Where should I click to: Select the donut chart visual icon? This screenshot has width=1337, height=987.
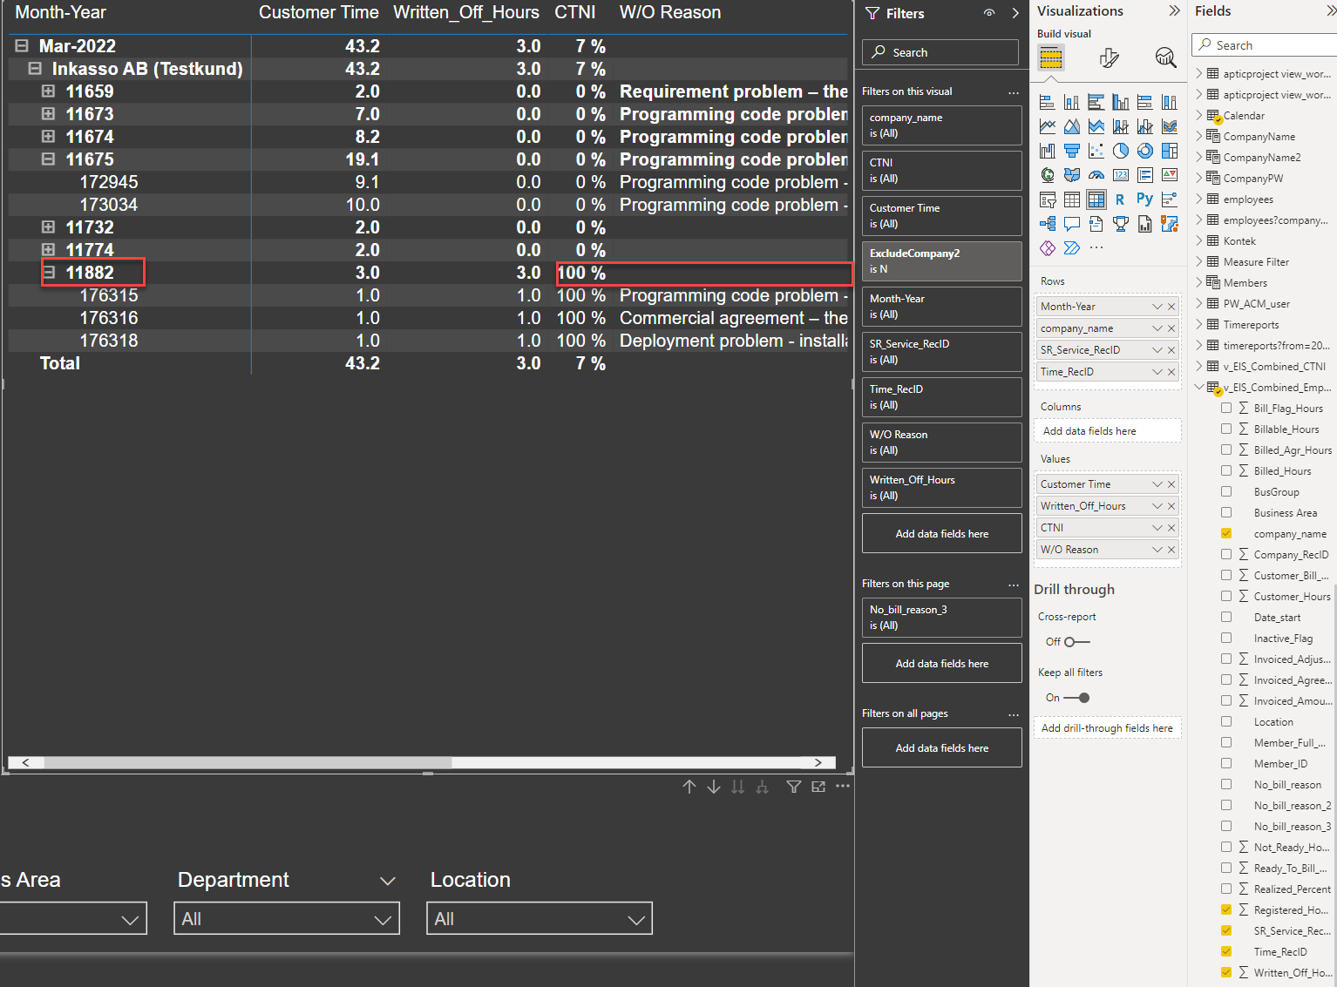click(x=1145, y=151)
